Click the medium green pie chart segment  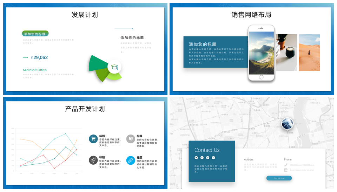pos(103,75)
